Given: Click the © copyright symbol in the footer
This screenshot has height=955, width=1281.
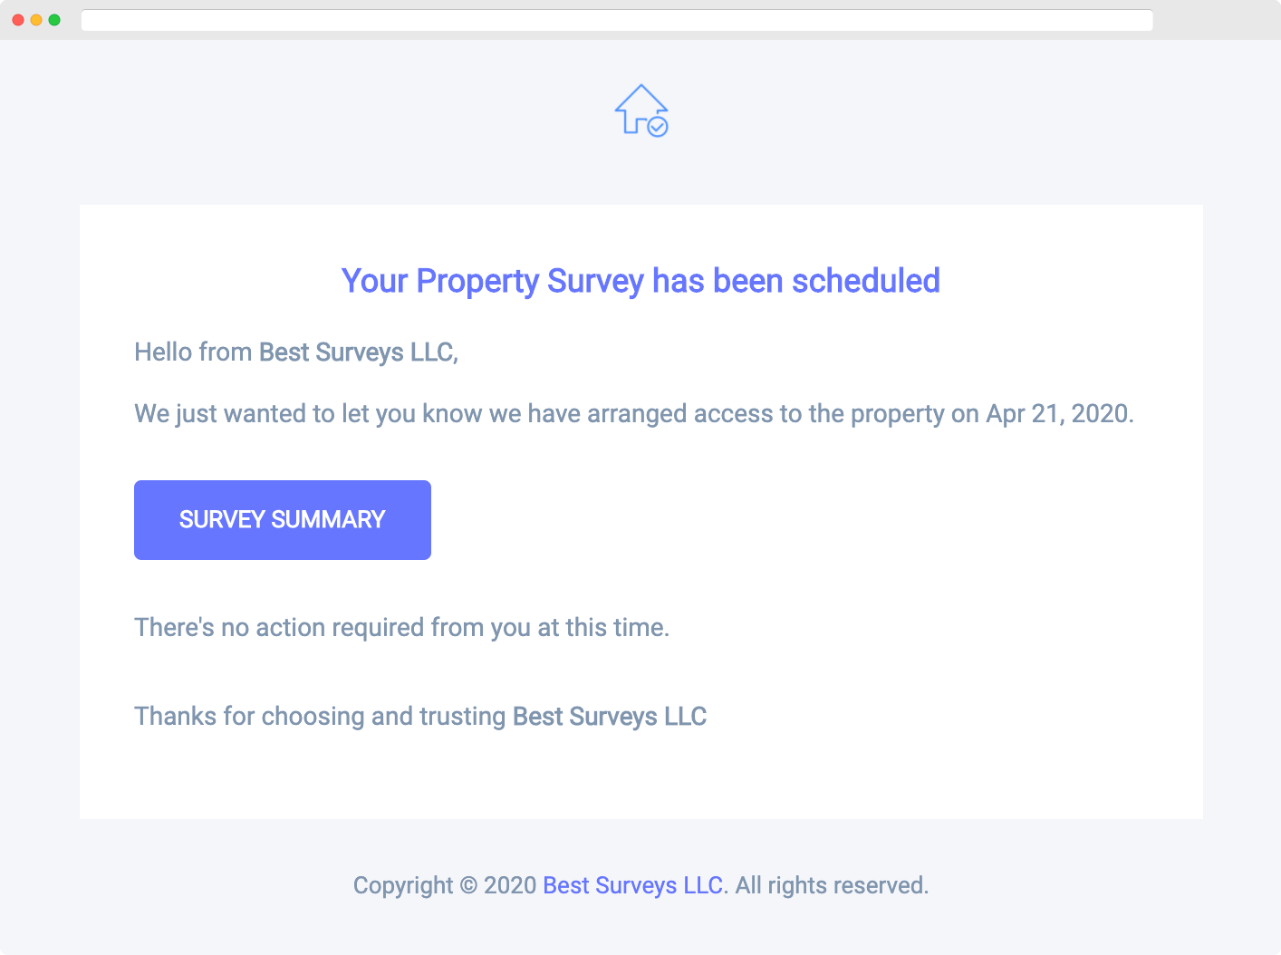Looking at the screenshot, I should tap(468, 885).
